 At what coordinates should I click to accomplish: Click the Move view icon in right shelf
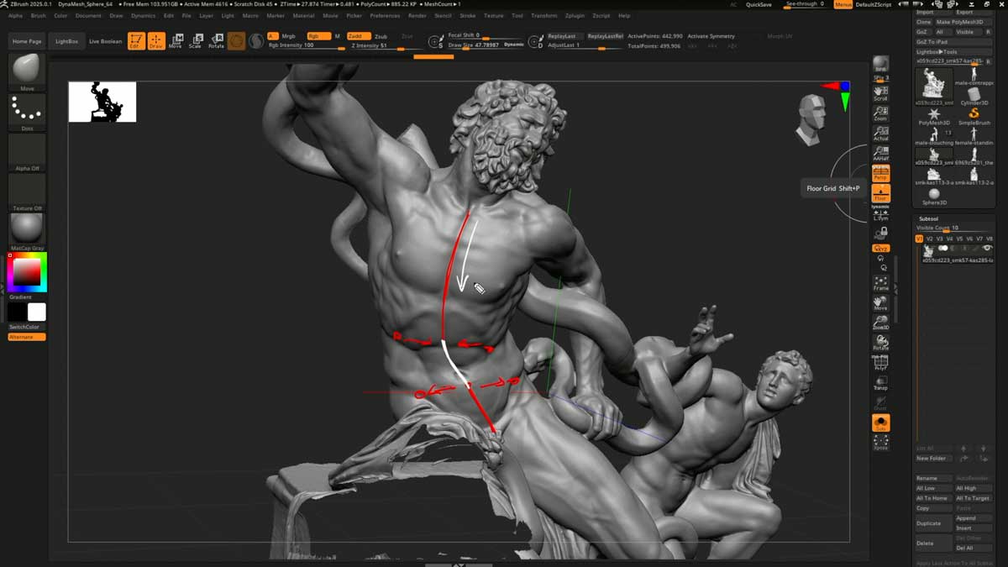click(x=880, y=302)
